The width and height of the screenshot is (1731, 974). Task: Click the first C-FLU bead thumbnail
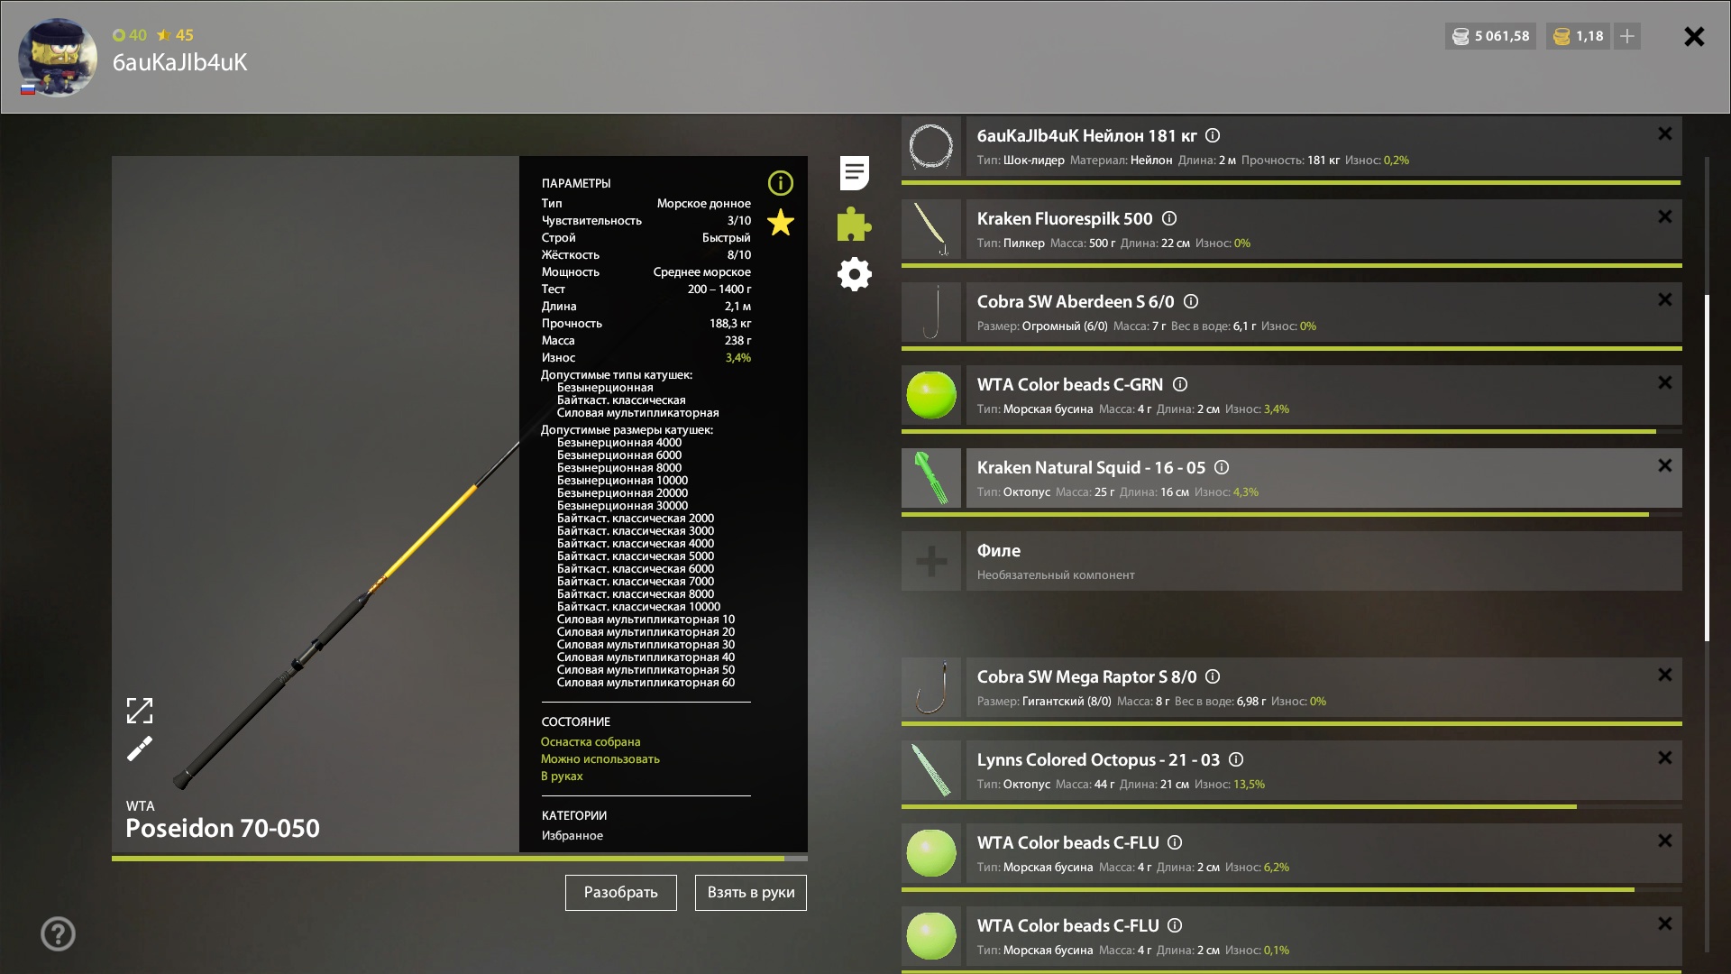pos(931,853)
